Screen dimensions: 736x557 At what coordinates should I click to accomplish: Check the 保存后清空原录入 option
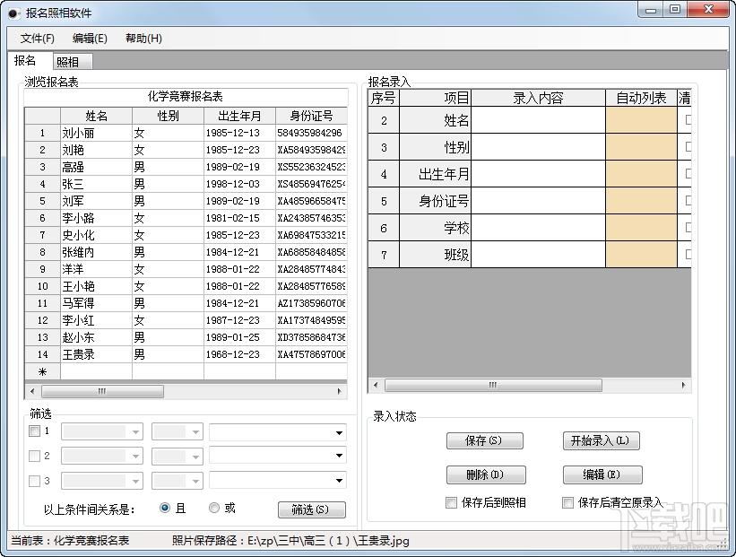coord(567,503)
